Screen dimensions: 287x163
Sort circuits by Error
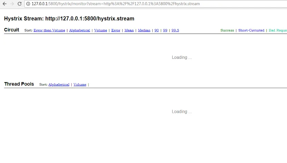pyautogui.click(x=116, y=30)
